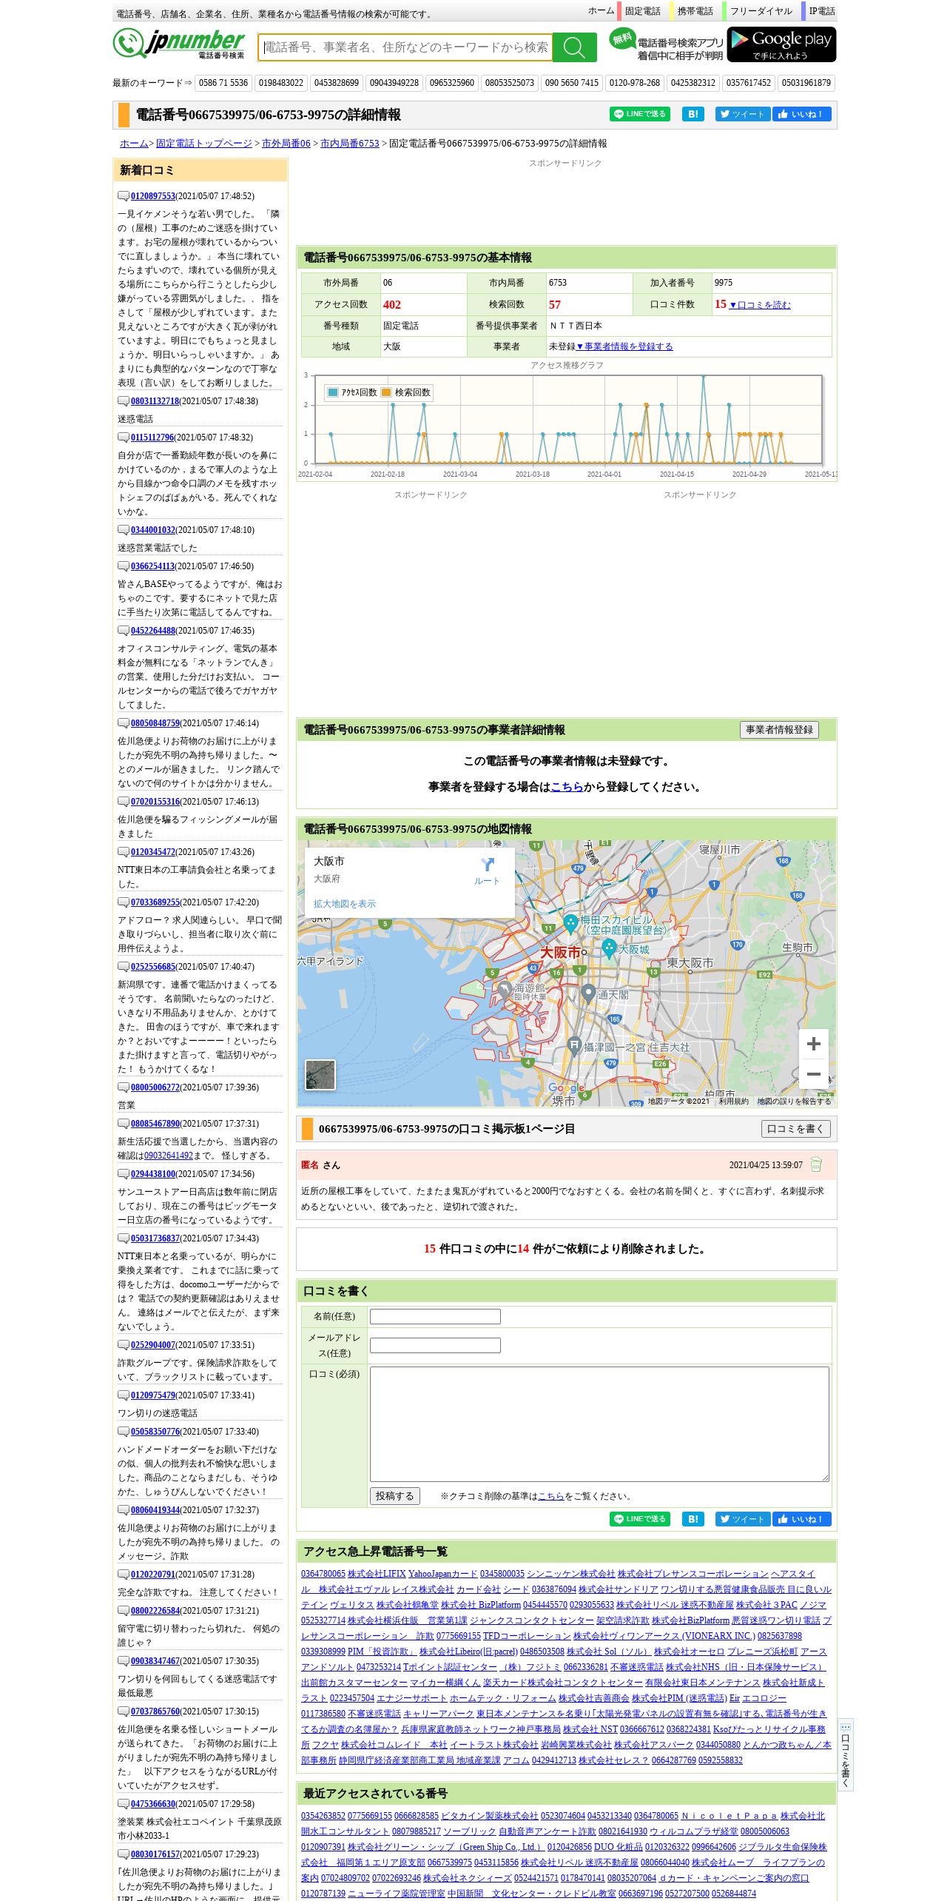Expand ▼口コミを読む link
Viewport: 950px width, 1901px height.
tap(760, 305)
